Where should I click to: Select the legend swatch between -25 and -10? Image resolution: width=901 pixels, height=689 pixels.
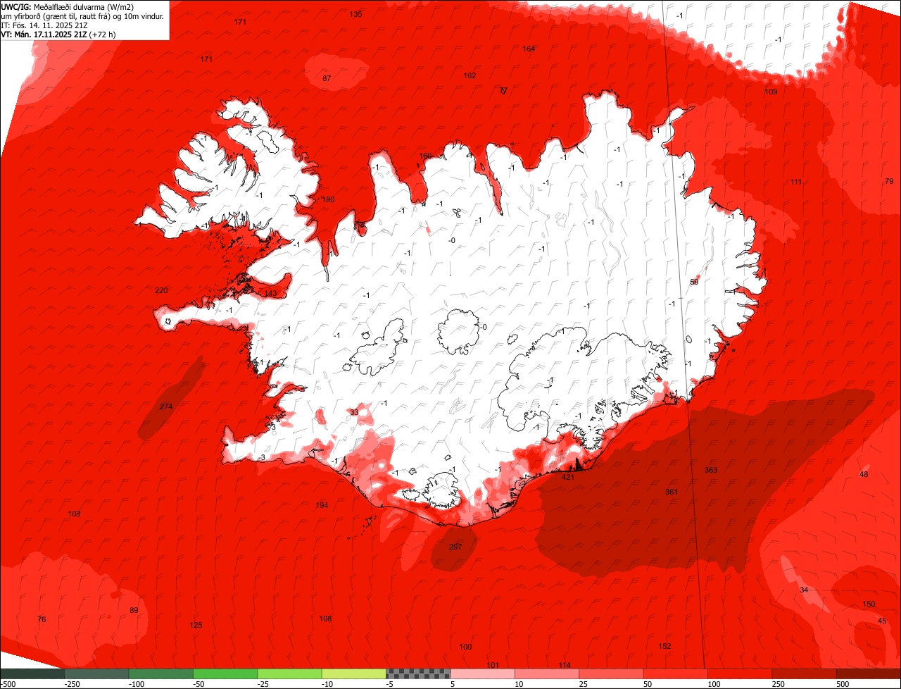click(289, 674)
